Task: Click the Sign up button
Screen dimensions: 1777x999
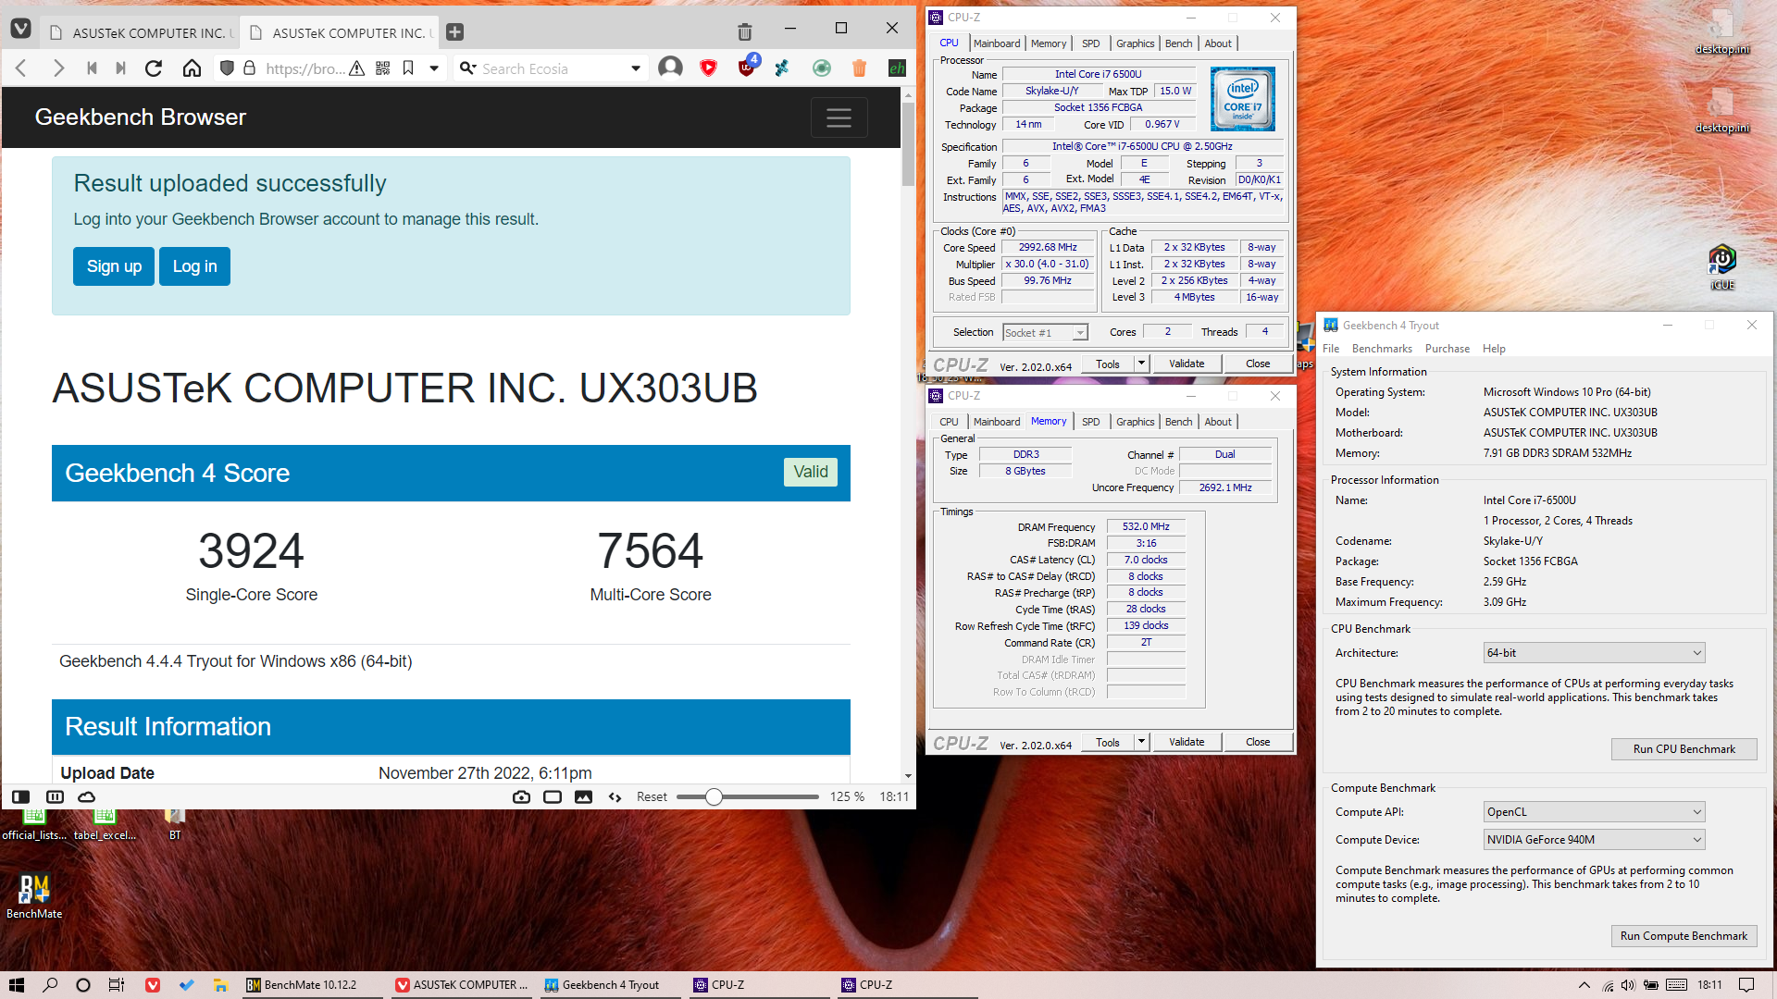Action: (114, 266)
